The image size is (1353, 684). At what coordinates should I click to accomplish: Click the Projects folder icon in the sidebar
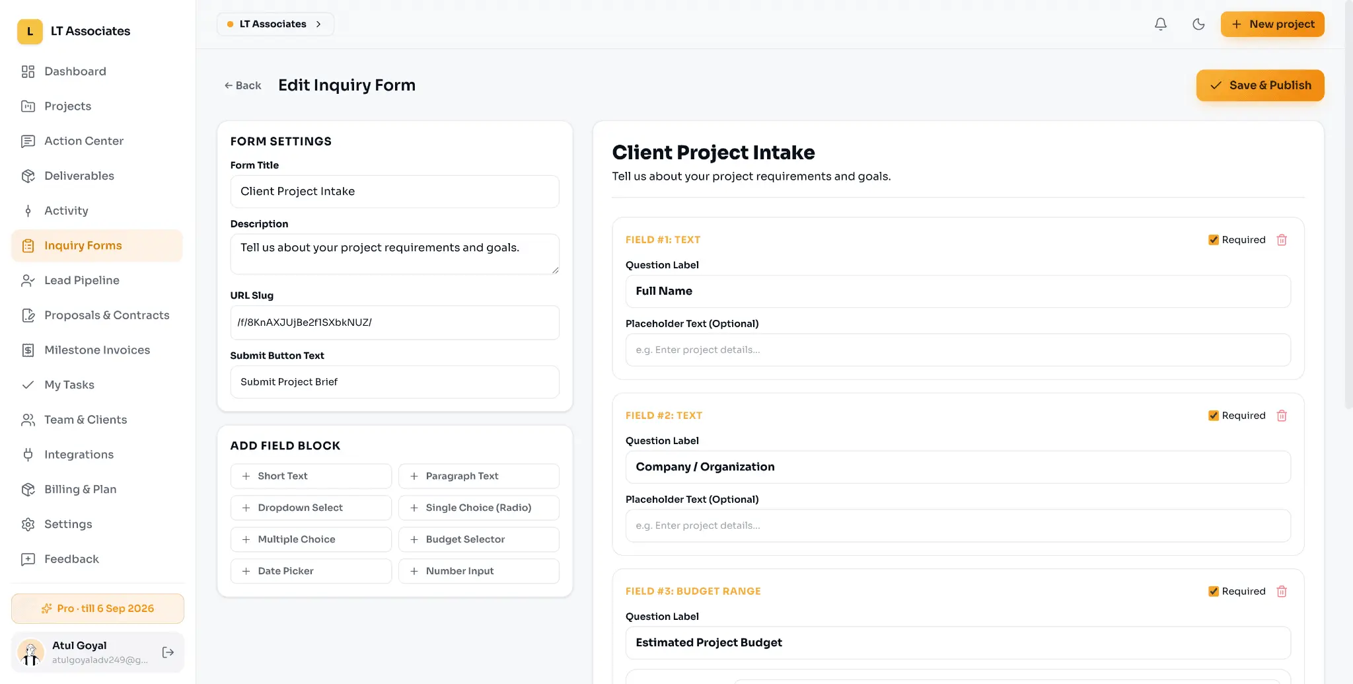pyautogui.click(x=28, y=106)
